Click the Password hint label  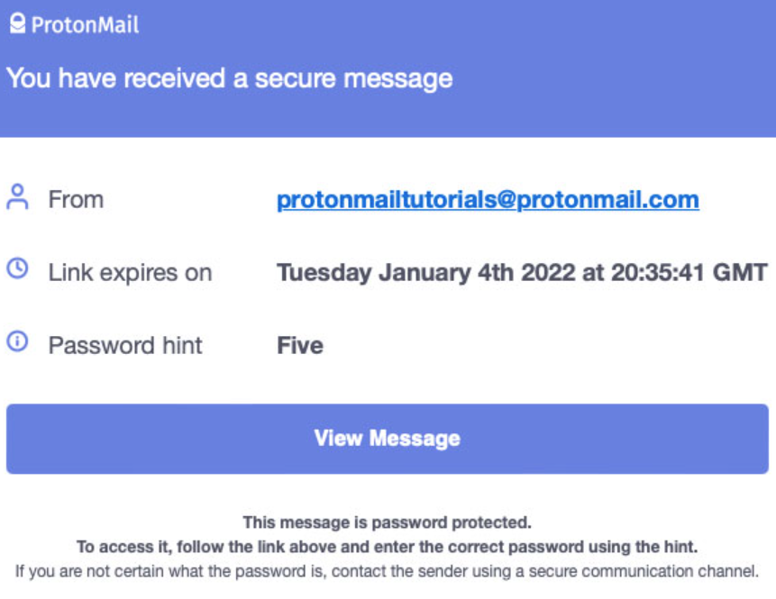click(x=125, y=345)
